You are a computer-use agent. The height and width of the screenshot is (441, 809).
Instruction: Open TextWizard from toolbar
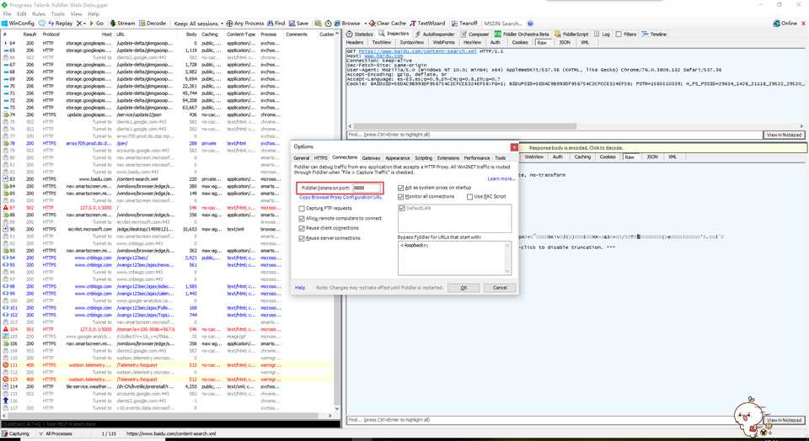(x=428, y=24)
